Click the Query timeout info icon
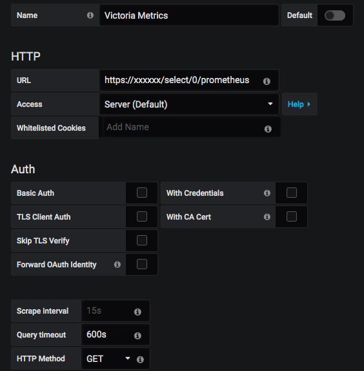The width and height of the screenshot is (364, 371). click(x=137, y=336)
